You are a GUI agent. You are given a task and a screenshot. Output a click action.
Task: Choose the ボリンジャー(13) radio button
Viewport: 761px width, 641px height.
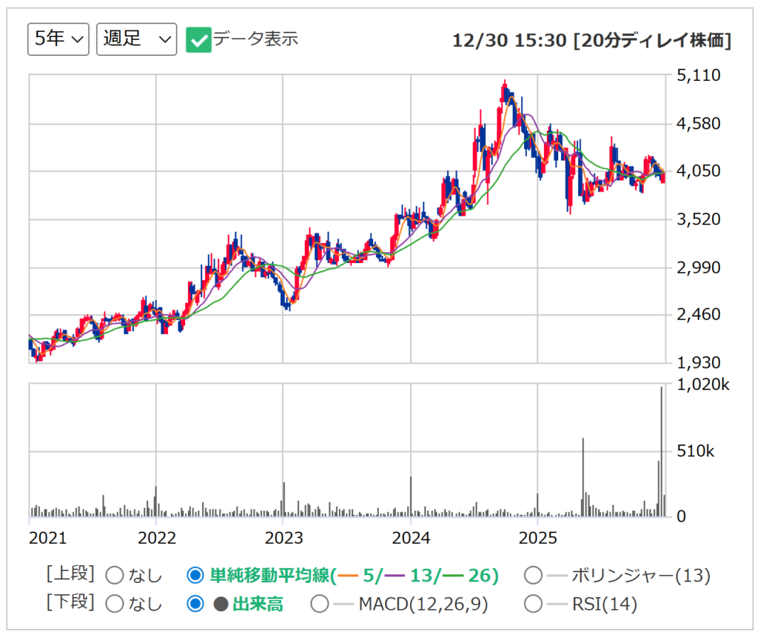click(x=533, y=576)
